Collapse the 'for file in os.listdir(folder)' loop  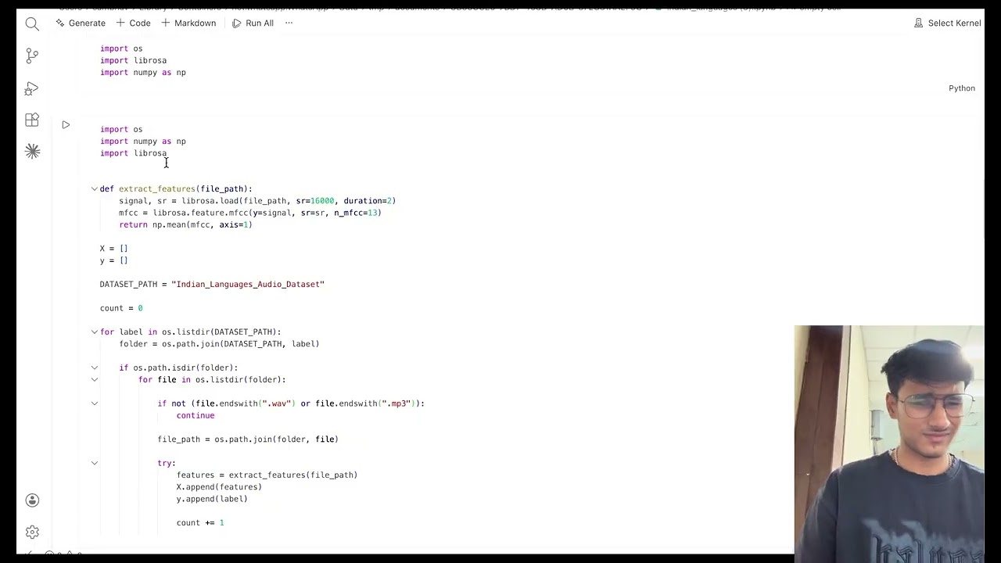pos(95,379)
